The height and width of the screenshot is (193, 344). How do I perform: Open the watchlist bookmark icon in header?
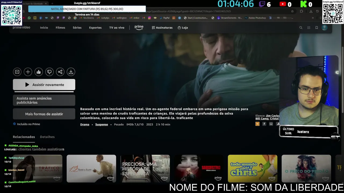(x=317, y=28)
